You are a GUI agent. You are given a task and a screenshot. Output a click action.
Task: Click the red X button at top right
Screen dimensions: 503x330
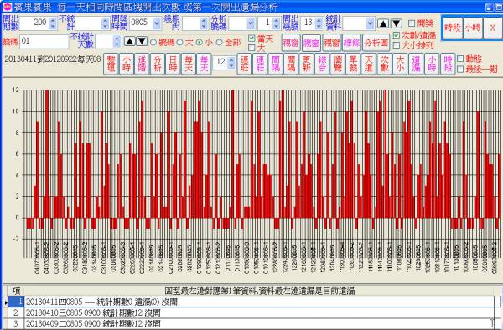click(x=492, y=28)
